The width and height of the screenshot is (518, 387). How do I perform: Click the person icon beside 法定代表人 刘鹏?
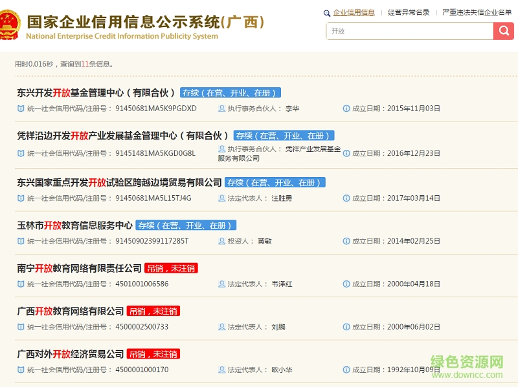(221, 327)
